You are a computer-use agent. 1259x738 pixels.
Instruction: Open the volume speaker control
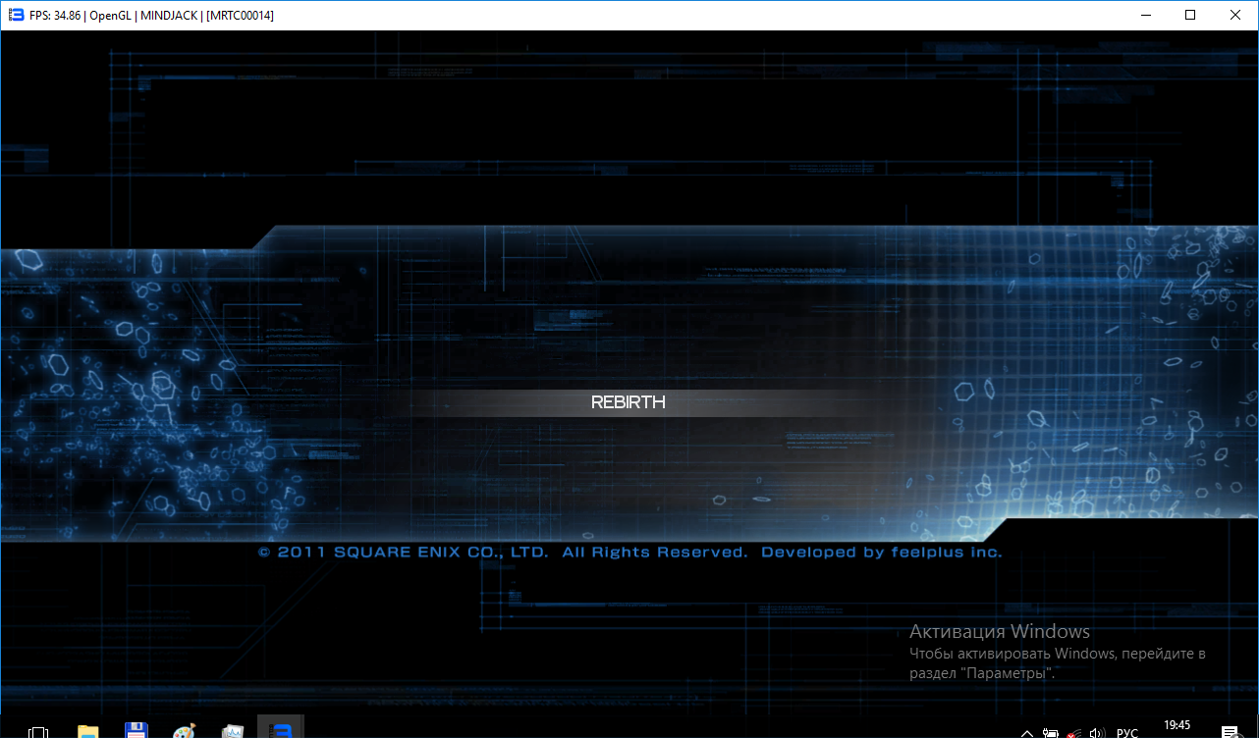tap(1098, 732)
